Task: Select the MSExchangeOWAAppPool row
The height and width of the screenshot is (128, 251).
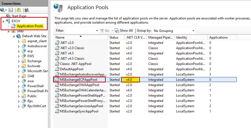Action: (x=145, y=85)
